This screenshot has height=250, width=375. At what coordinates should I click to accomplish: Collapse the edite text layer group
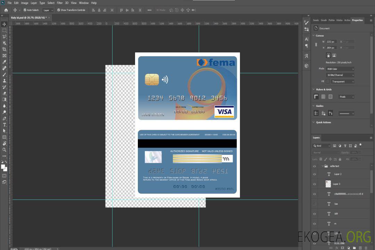(x=323, y=166)
